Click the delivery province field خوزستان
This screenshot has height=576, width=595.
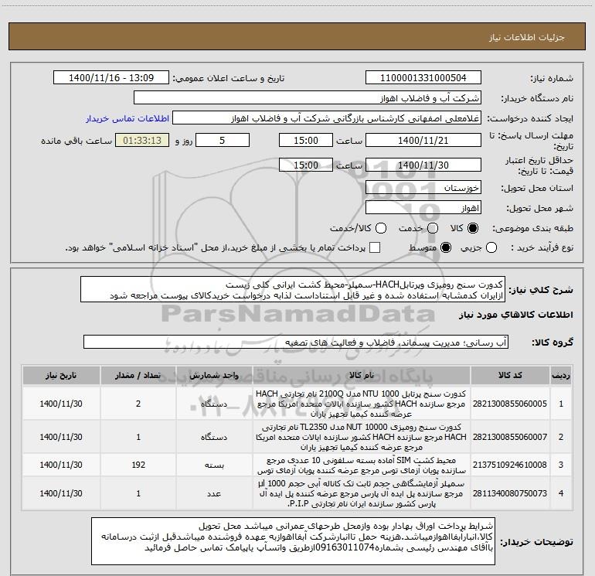pyautogui.click(x=423, y=188)
